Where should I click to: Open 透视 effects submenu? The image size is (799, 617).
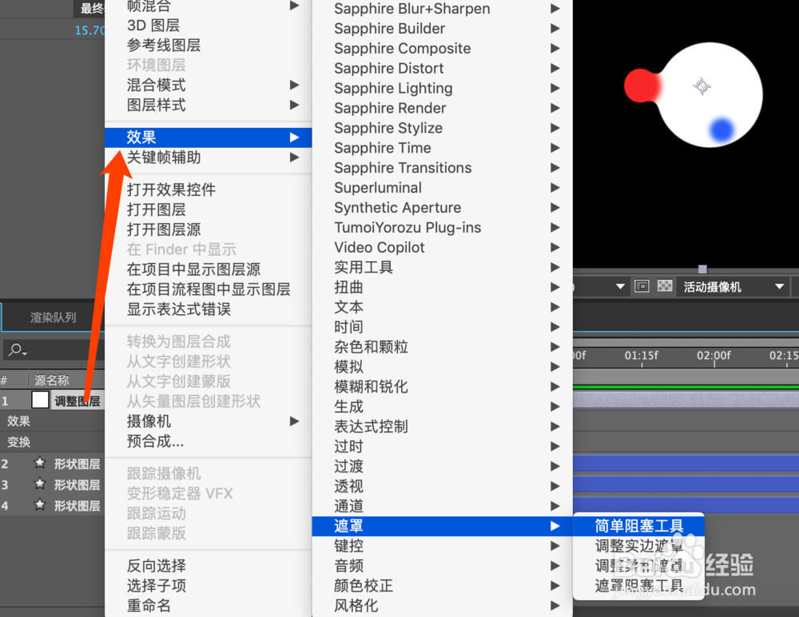pyautogui.click(x=443, y=485)
